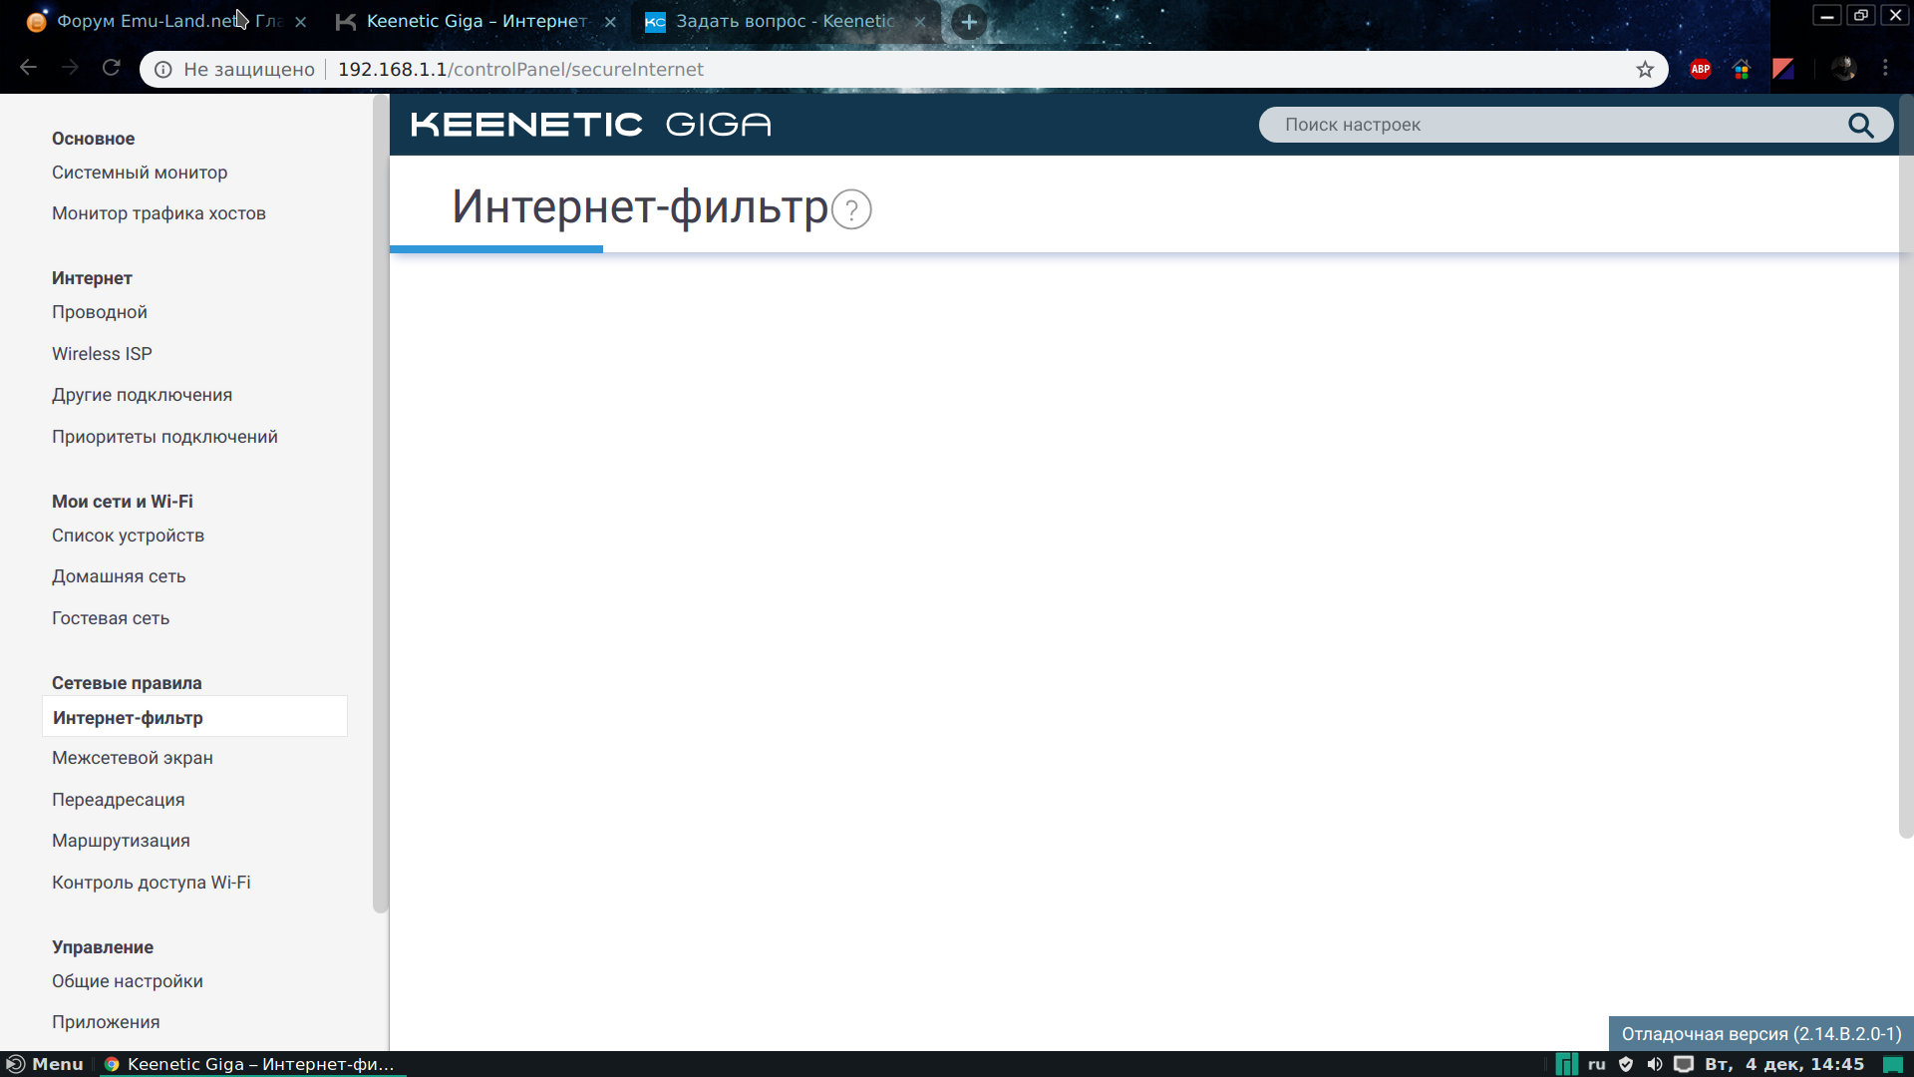Click the shield tray icon
The width and height of the screenshot is (1914, 1077).
coord(1626,1064)
